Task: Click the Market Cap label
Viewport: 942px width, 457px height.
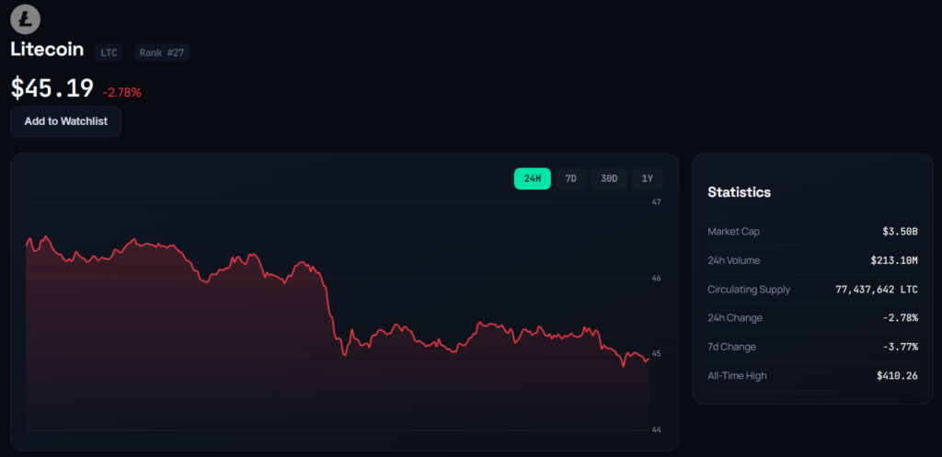Action: coord(733,231)
